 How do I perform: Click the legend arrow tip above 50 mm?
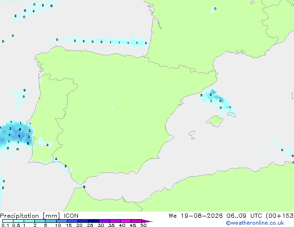coord(147,221)
